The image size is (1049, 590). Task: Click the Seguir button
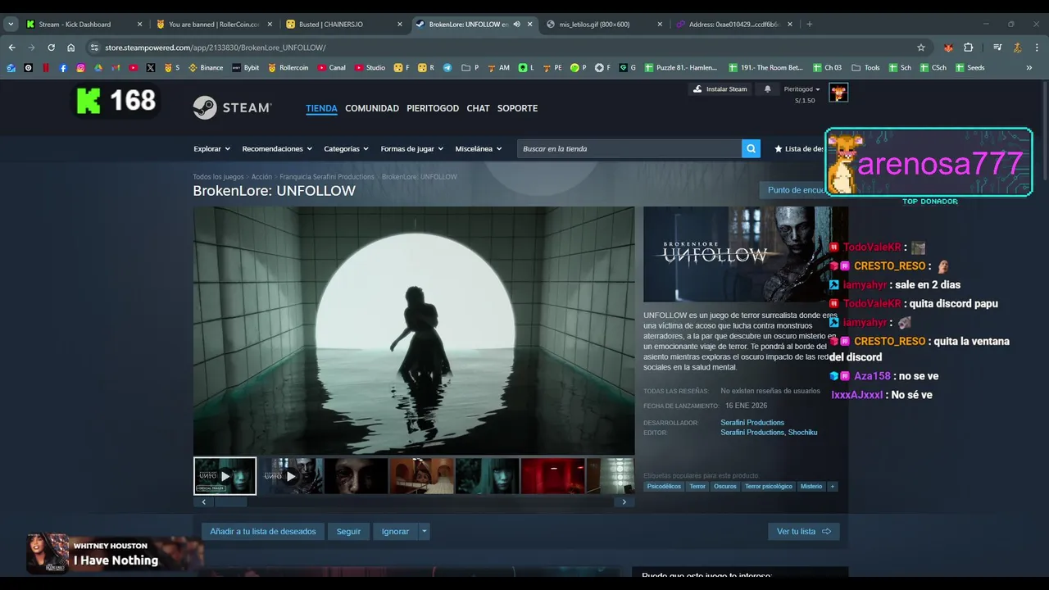348,531
